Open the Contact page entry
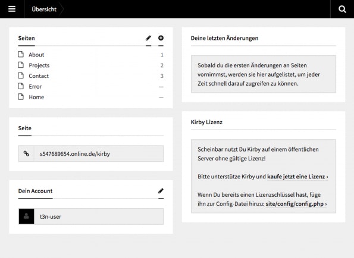Viewport: 354px width, 258px height. [91, 75]
